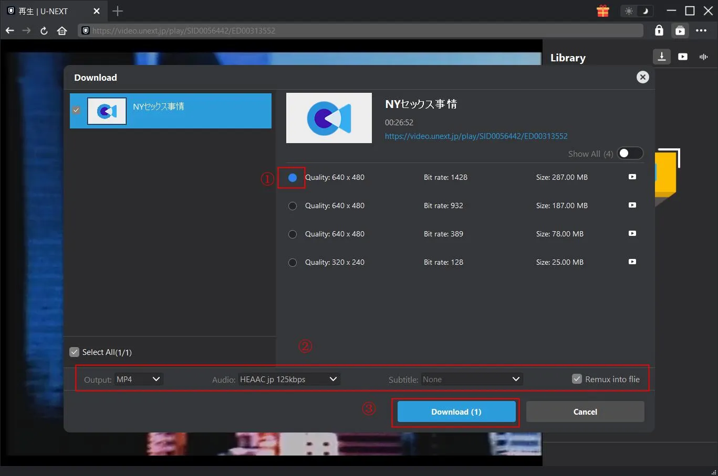718x476 pixels.
Task: Go back using the left arrow icon
Action: coord(10,30)
